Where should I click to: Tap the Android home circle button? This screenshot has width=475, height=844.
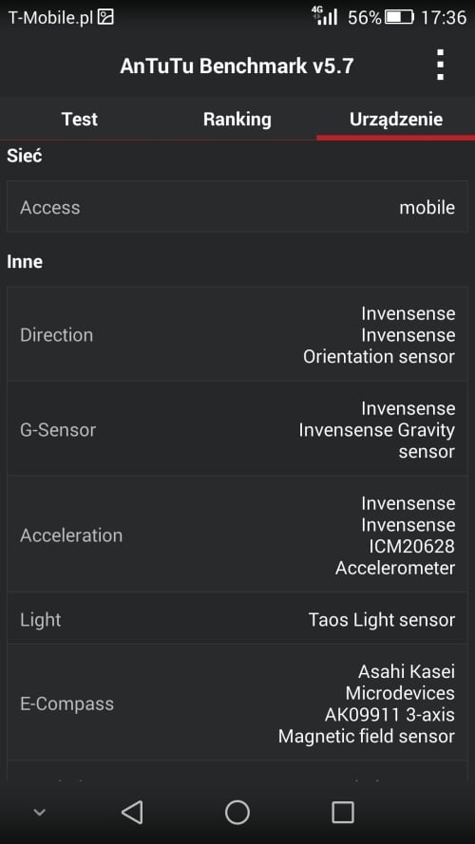click(x=237, y=812)
